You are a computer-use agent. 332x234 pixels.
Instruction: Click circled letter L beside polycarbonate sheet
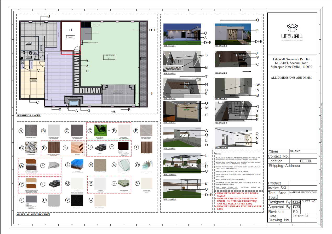click(68, 165)
